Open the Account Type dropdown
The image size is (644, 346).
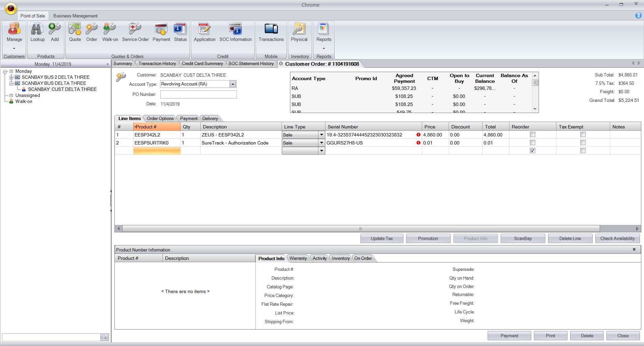coord(233,84)
